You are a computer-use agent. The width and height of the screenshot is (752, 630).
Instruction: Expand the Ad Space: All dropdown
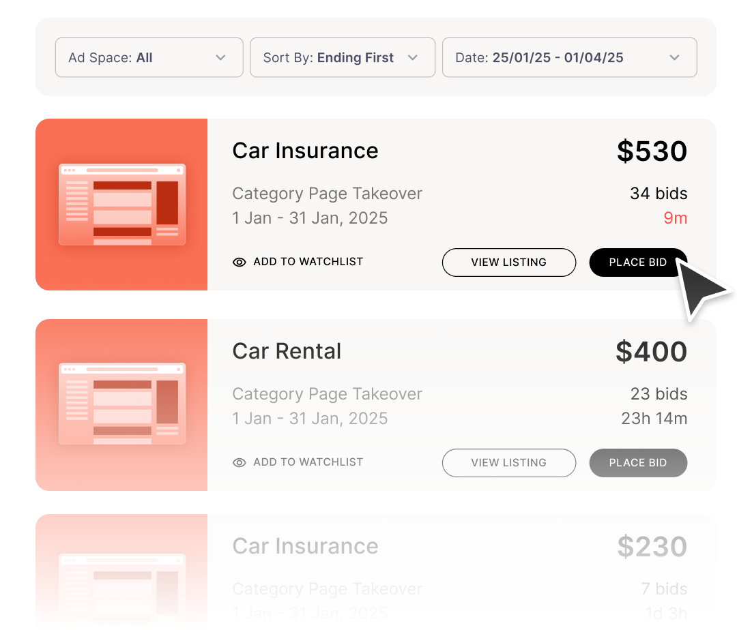point(149,58)
